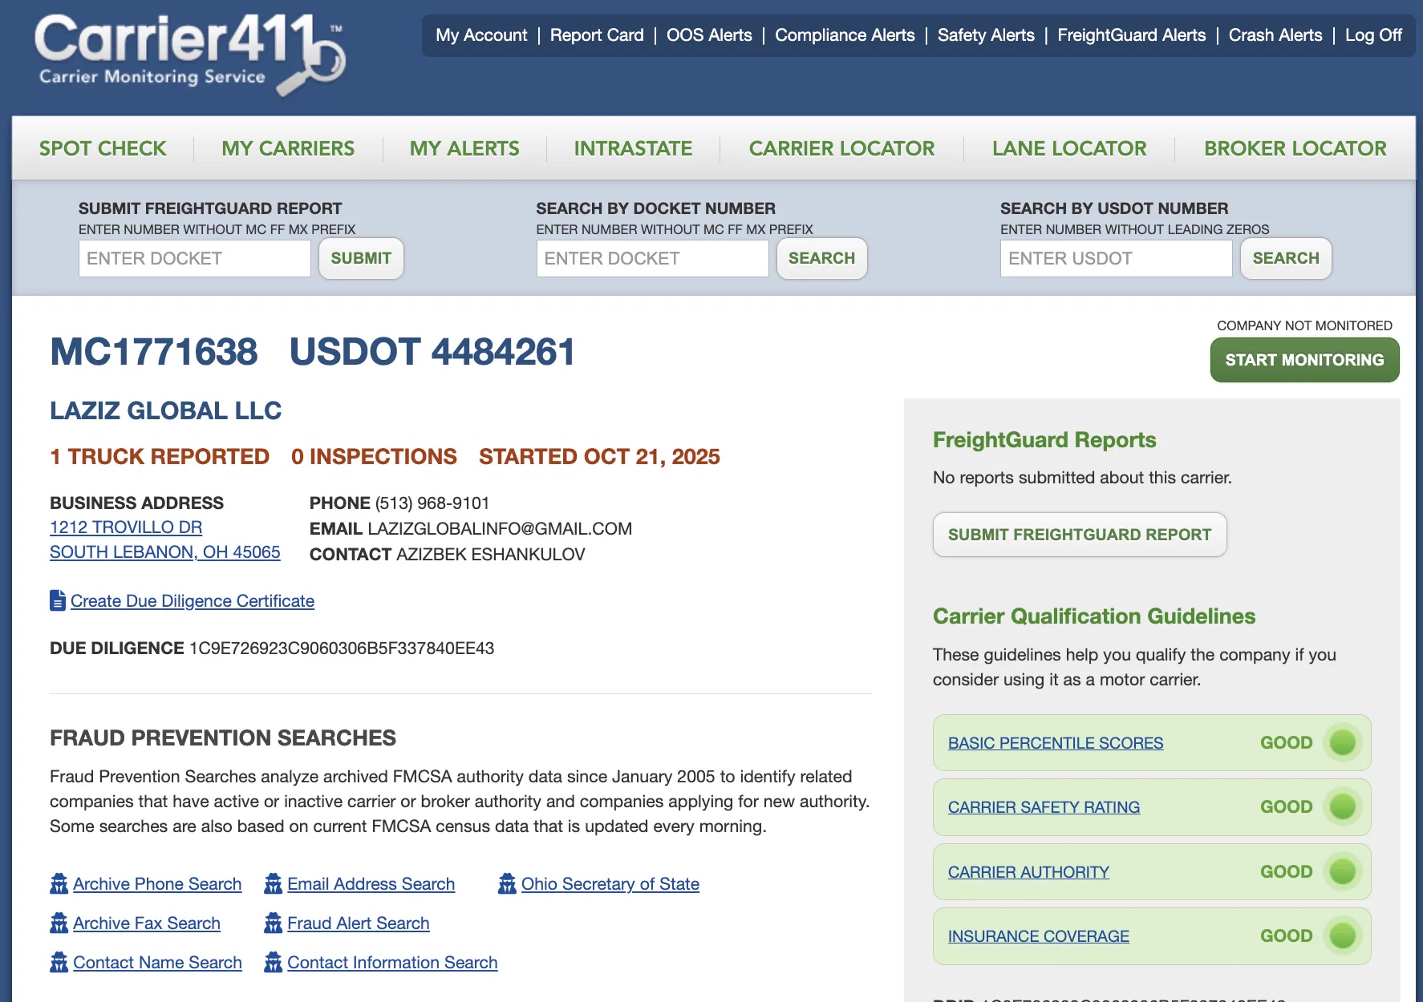The width and height of the screenshot is (1423, 1002).
Task: Click the detective icon beside Fraud Alert Search
Action: coord(274,923)
